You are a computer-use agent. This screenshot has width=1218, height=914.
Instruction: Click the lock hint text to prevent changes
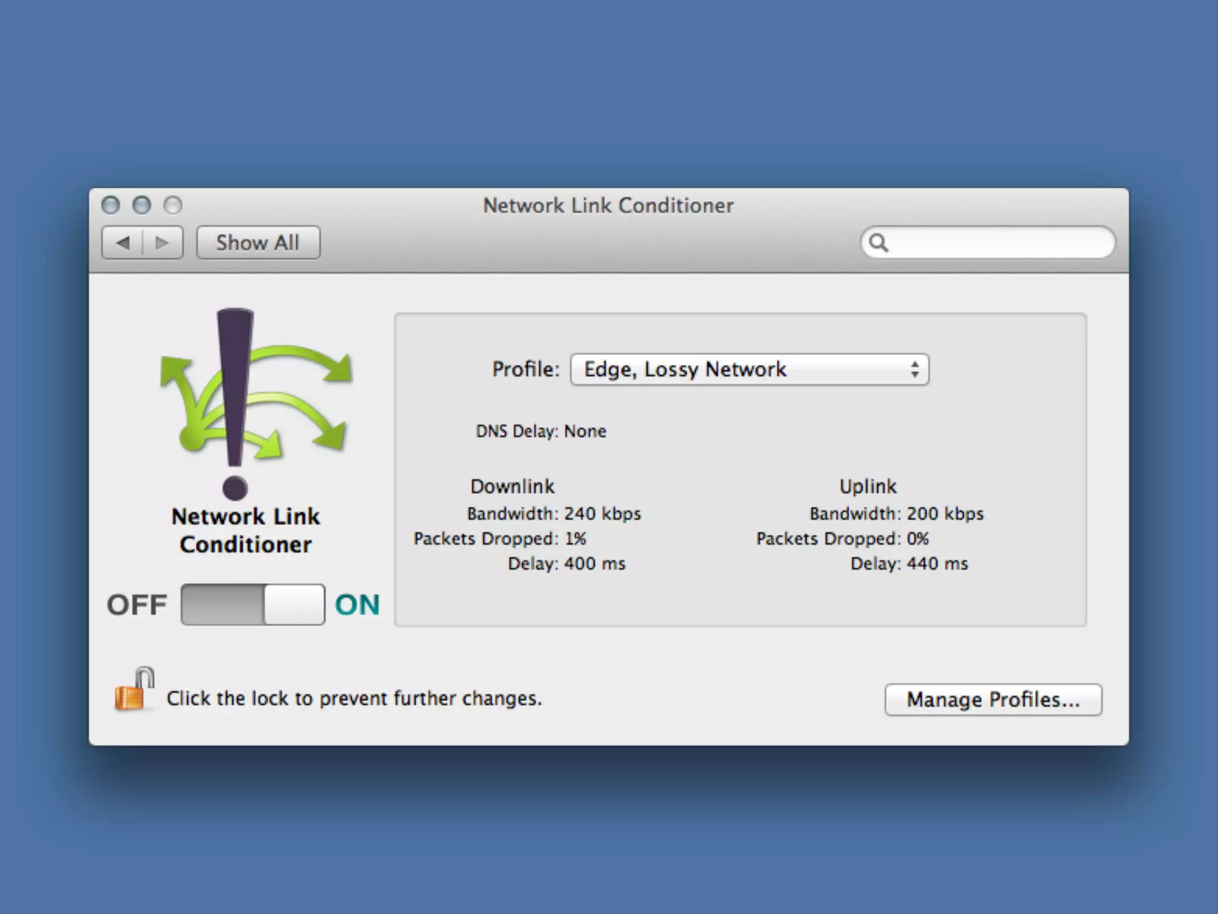[x=354, y=699]
